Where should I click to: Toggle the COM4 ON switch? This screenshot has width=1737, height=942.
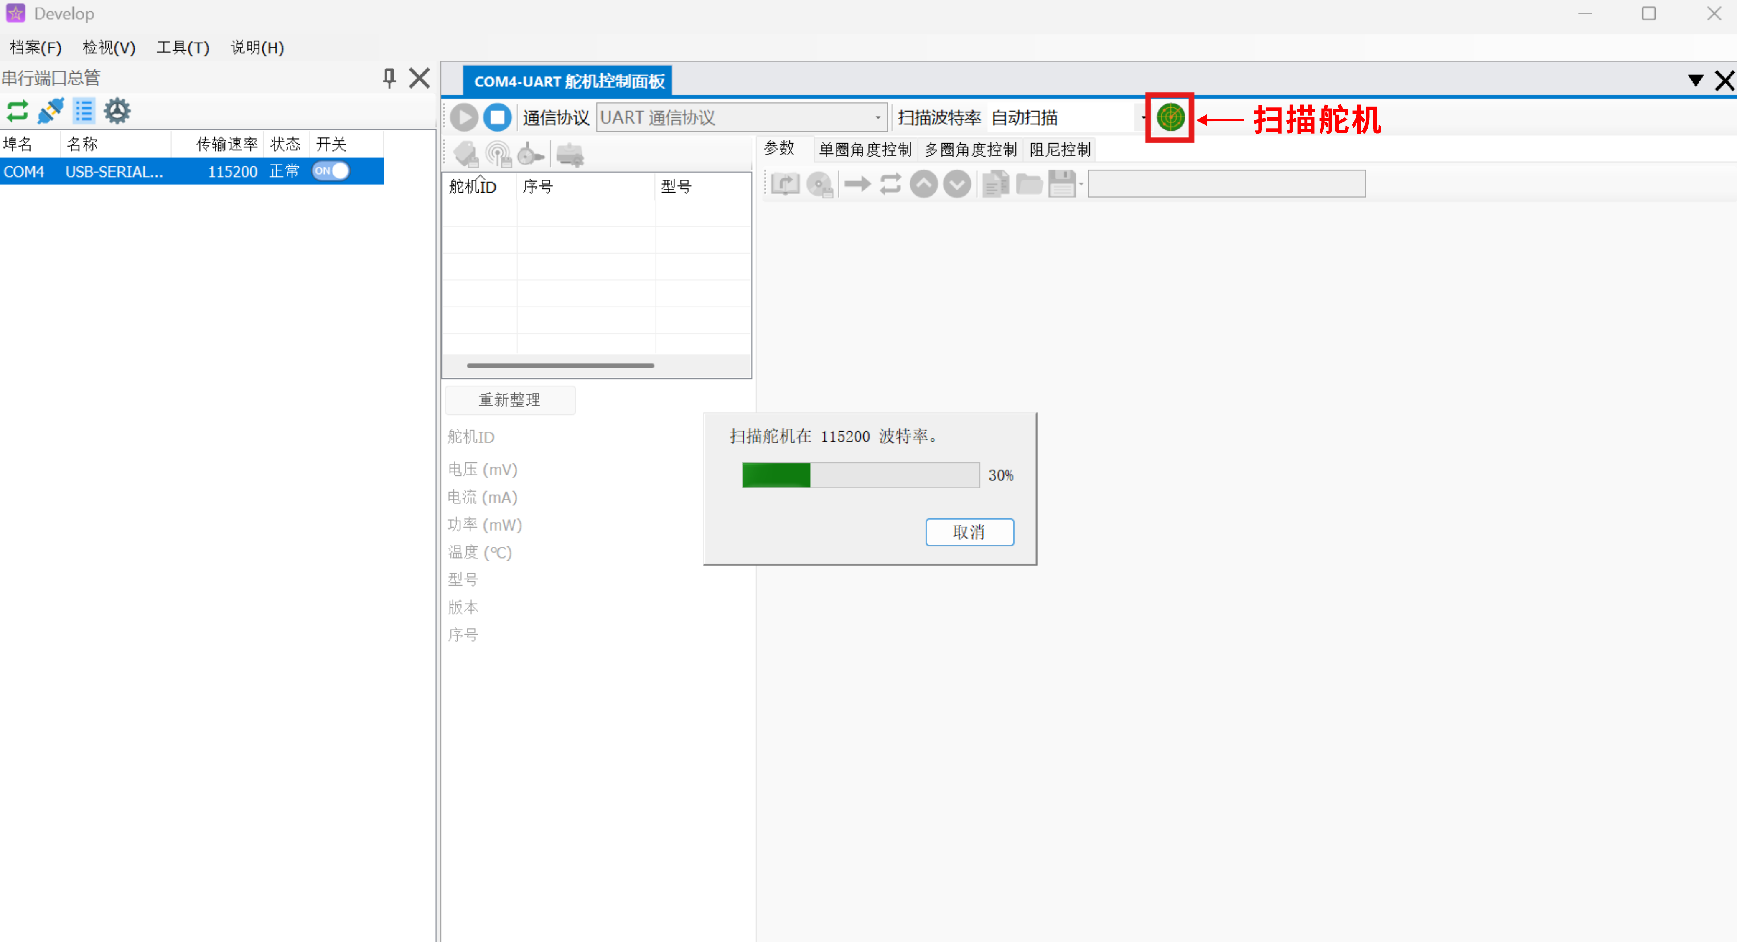pos(331,171)
